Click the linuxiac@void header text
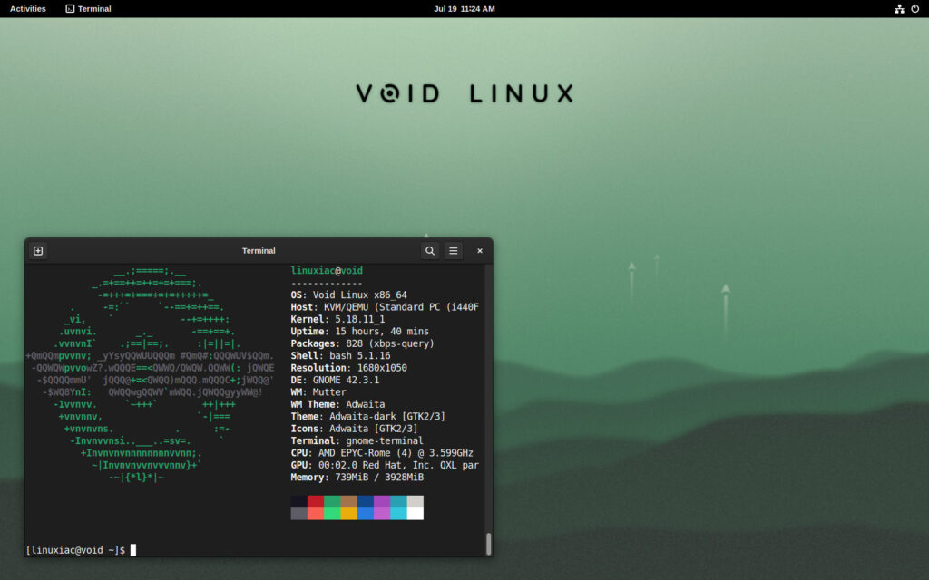Viewport: 929px width, 580px height. pos(327,270)
